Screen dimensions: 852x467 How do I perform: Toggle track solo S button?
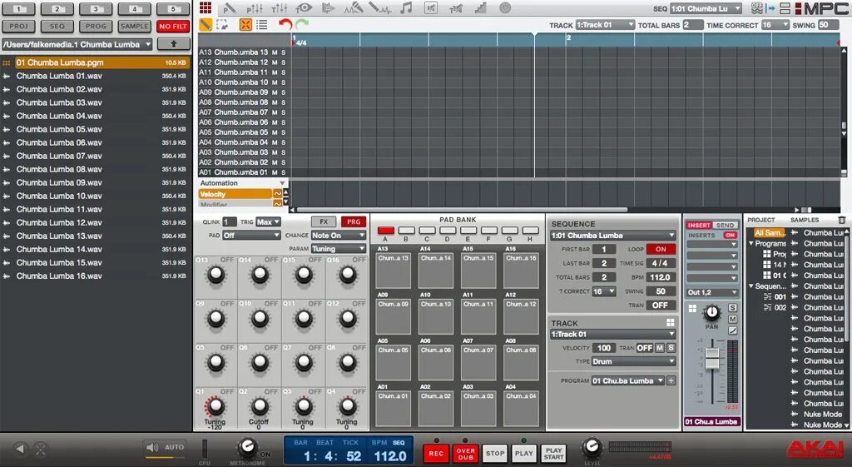coord(671,348)
